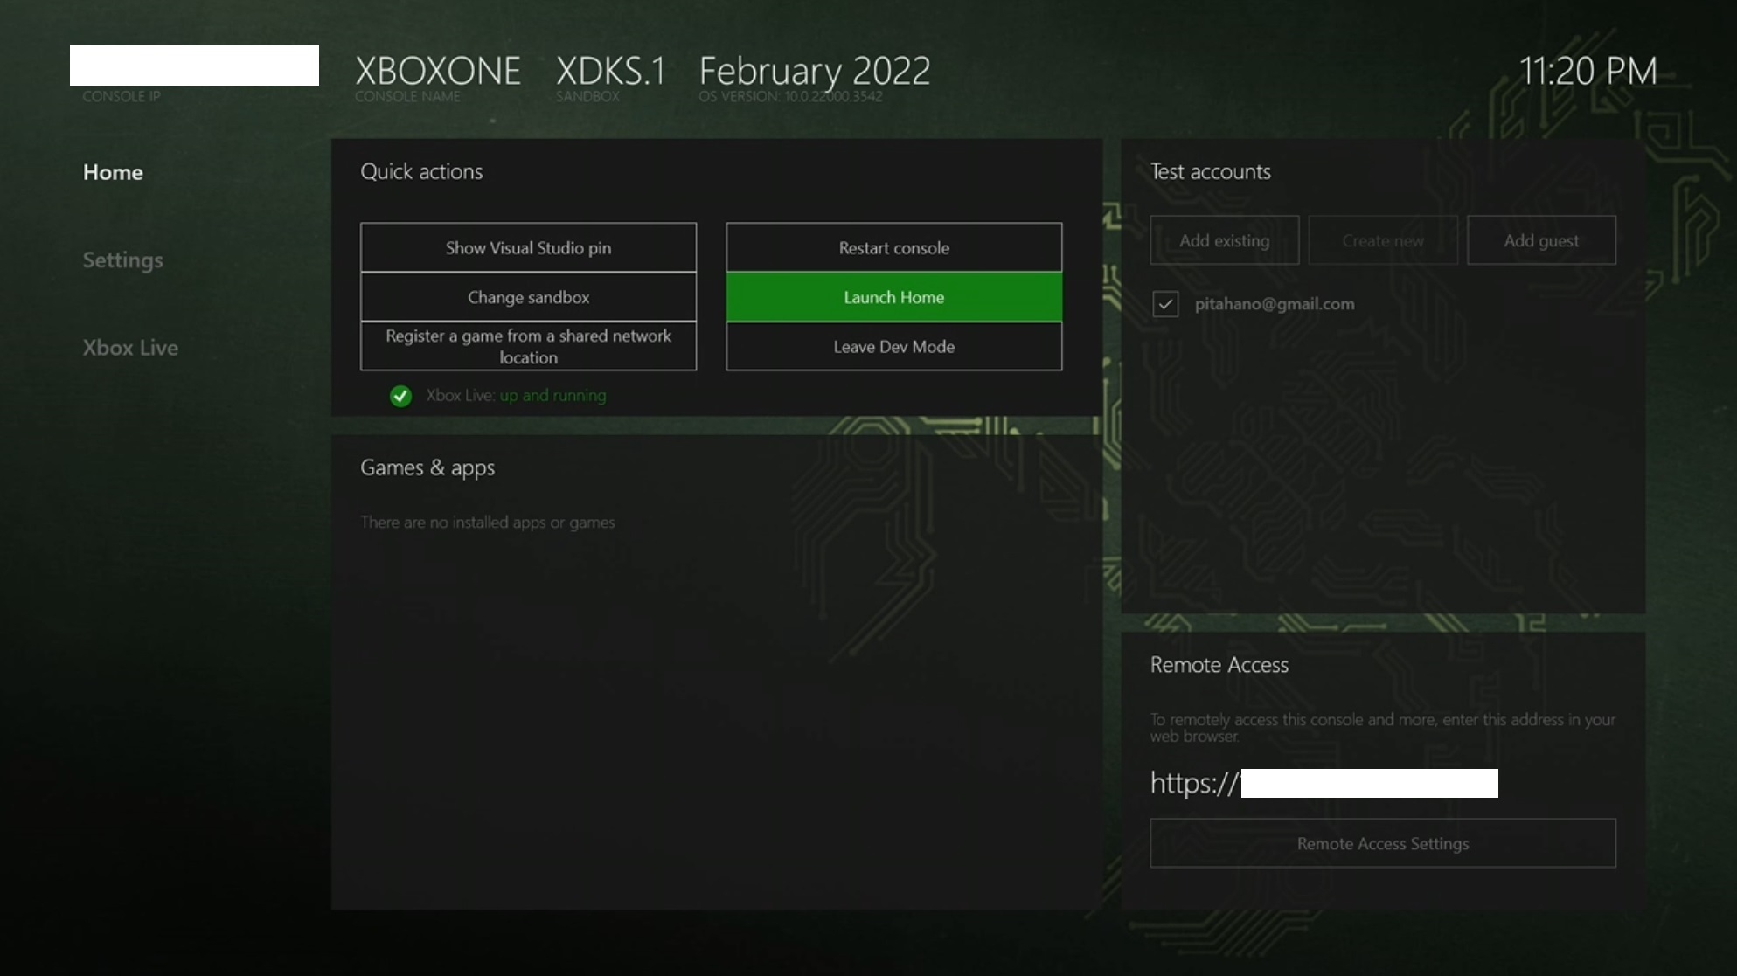Toggle the pitahano@gmail.com account checkbox
1737x976 pixels.
[x=1165, y=304]
